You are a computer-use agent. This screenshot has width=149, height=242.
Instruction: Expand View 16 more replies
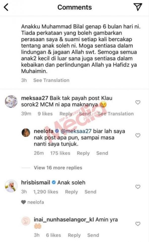[58, 168]
